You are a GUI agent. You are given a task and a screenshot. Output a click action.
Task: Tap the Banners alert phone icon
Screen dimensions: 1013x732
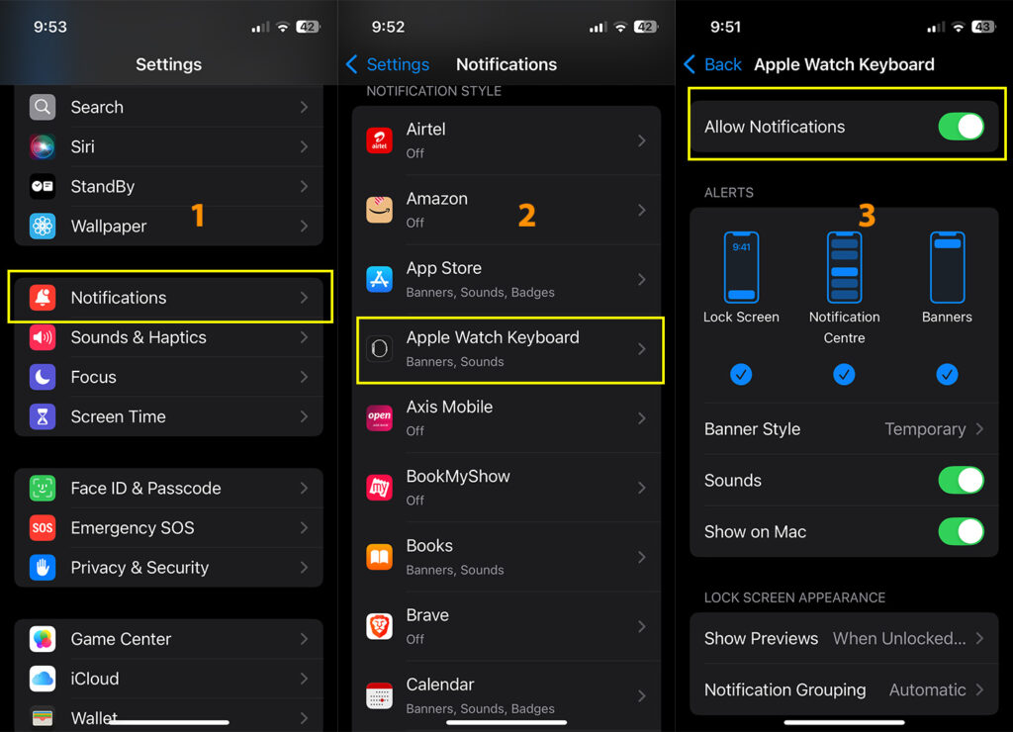[x=947, y=267]
